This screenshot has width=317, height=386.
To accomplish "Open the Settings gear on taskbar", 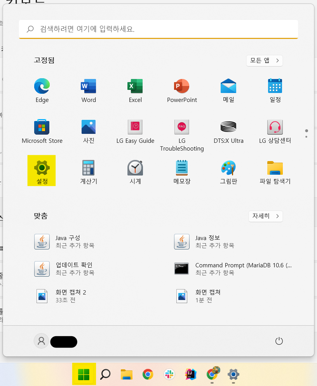I will [233, 374].
